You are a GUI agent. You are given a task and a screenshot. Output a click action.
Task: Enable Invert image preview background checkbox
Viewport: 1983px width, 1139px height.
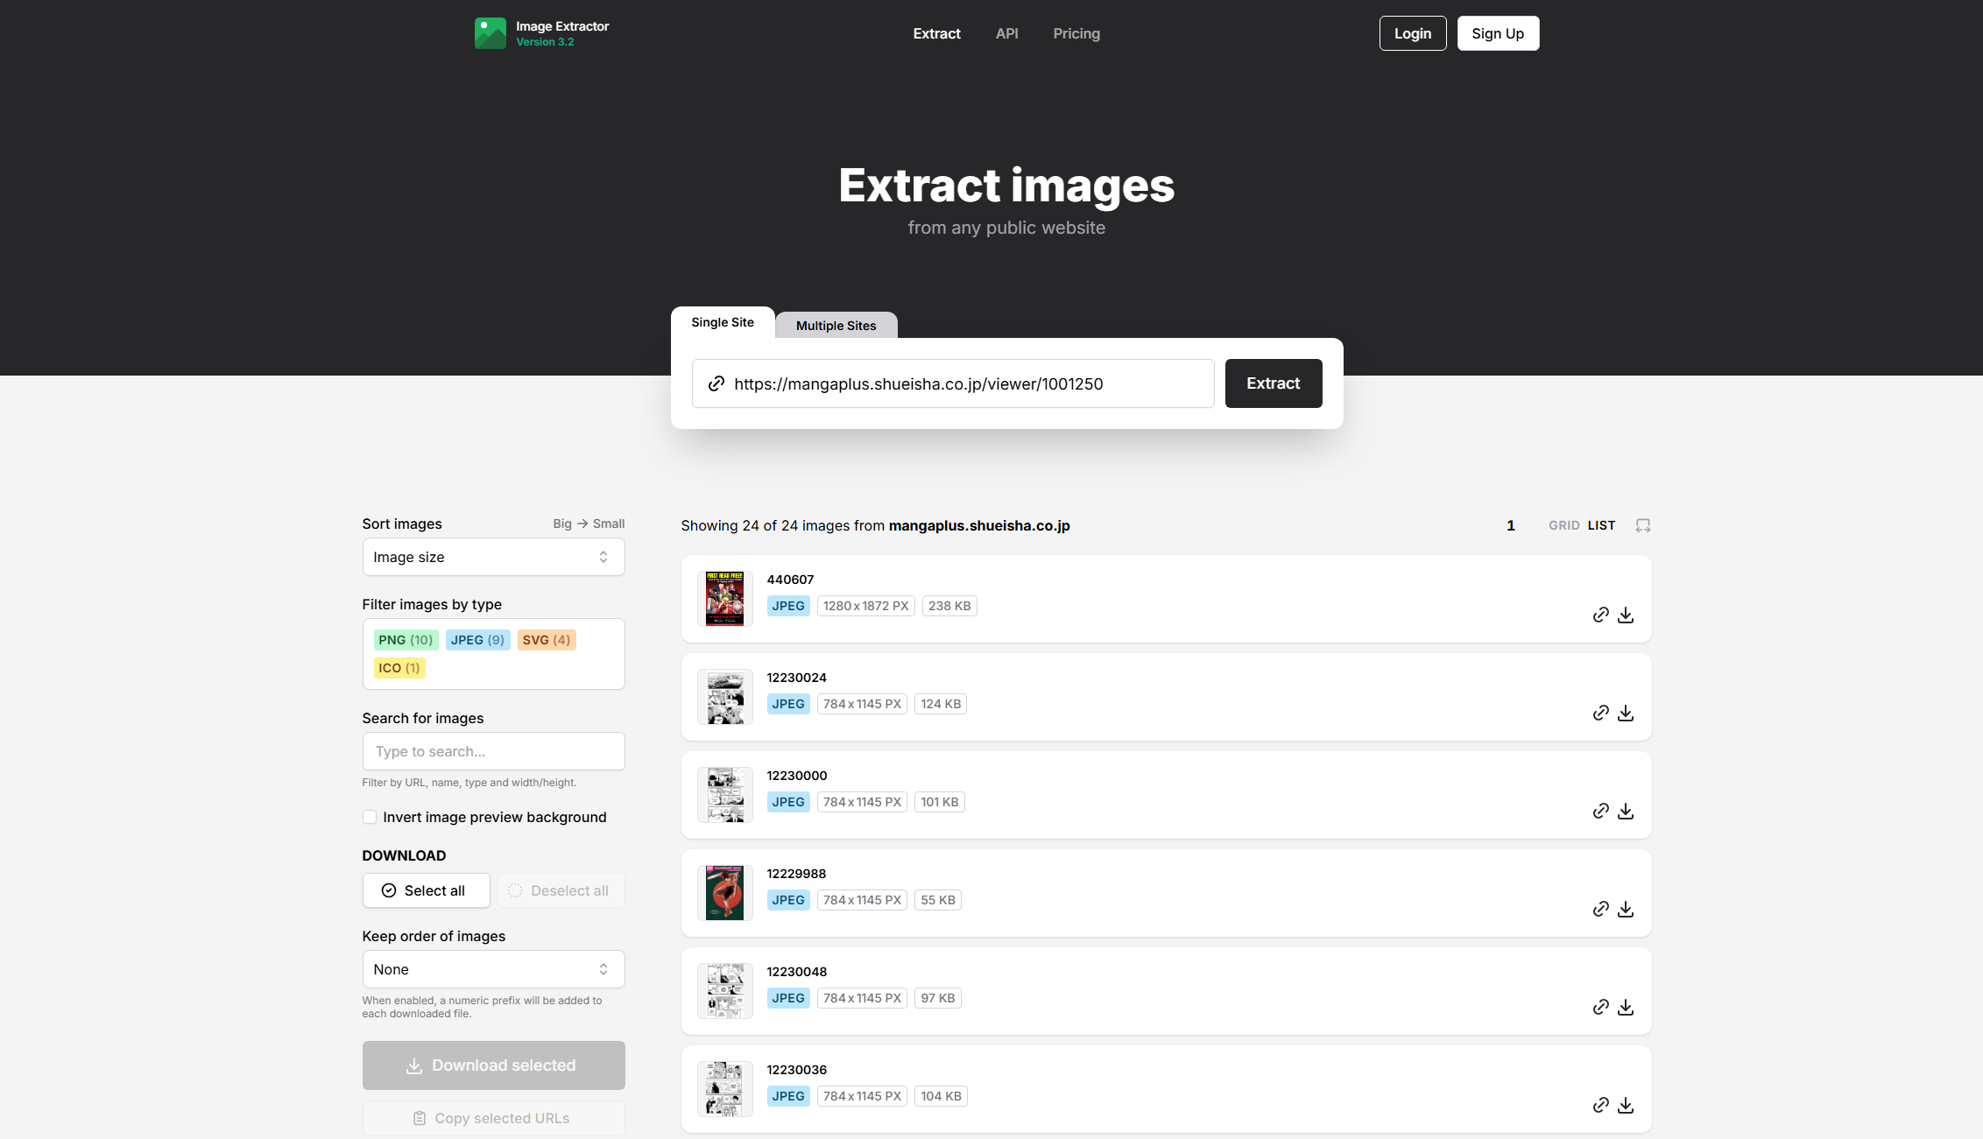(370, 817)
